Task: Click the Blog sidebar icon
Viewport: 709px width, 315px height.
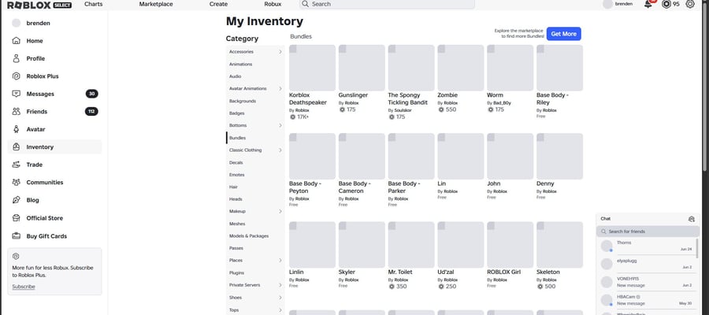Action: click(17, 200)
